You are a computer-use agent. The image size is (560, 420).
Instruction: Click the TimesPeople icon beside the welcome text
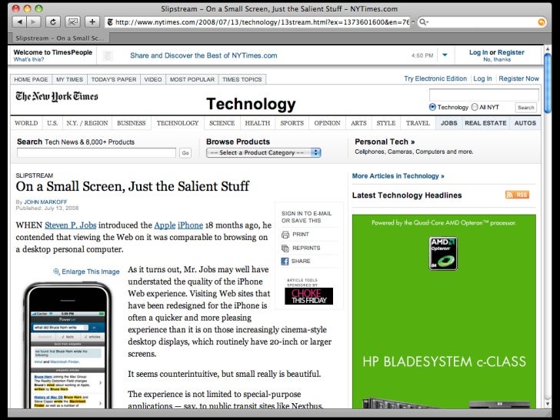pos(108,55)
